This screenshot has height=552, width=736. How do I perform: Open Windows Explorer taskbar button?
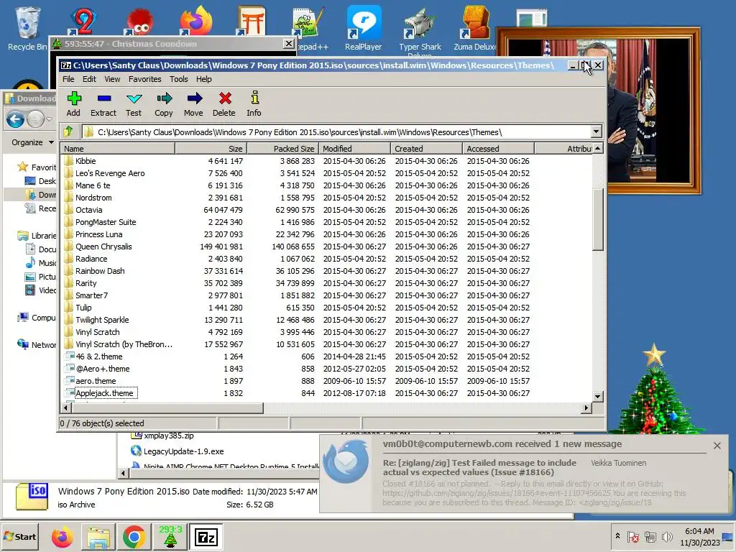point(98,537)
